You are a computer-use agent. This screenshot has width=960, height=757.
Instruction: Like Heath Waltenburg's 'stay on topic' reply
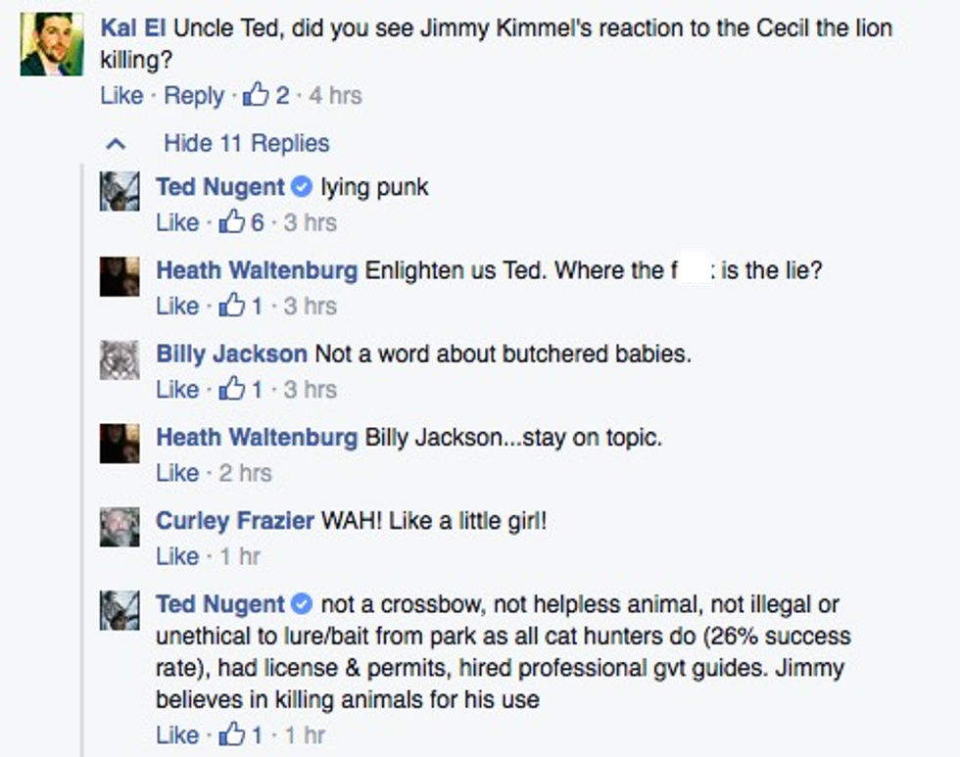pos(177,473)
